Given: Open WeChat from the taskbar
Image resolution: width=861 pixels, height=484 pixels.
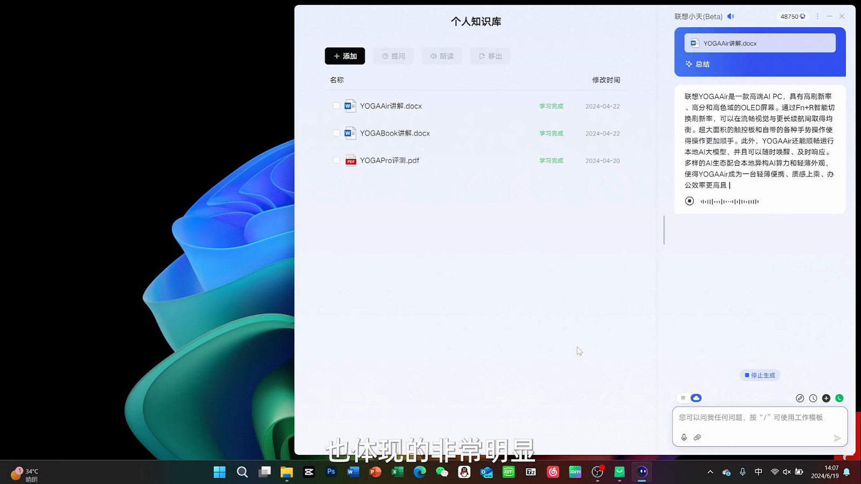Looking at the screenshot, I should [442, 472].
